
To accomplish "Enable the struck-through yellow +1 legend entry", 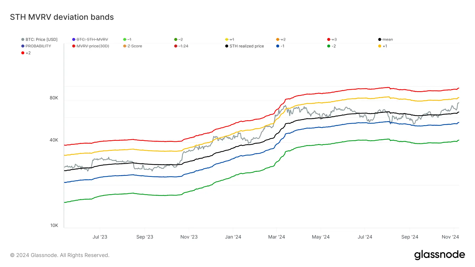I will coord(229,40).
